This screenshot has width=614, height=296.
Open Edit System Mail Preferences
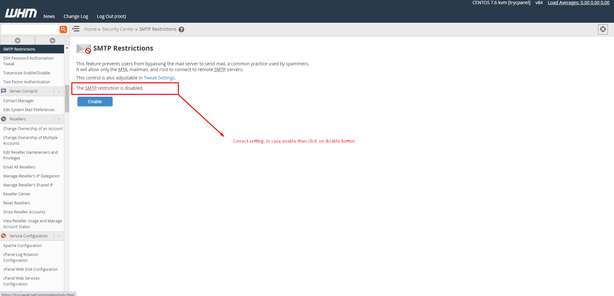(x=29, y=110)
